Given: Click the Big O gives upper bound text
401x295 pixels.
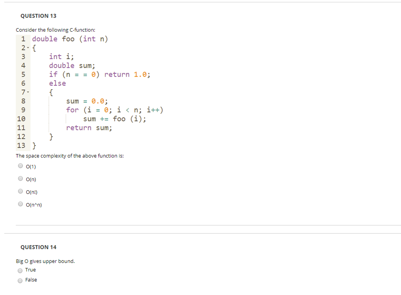Looking at the screenshot, I should pos(45,261).
